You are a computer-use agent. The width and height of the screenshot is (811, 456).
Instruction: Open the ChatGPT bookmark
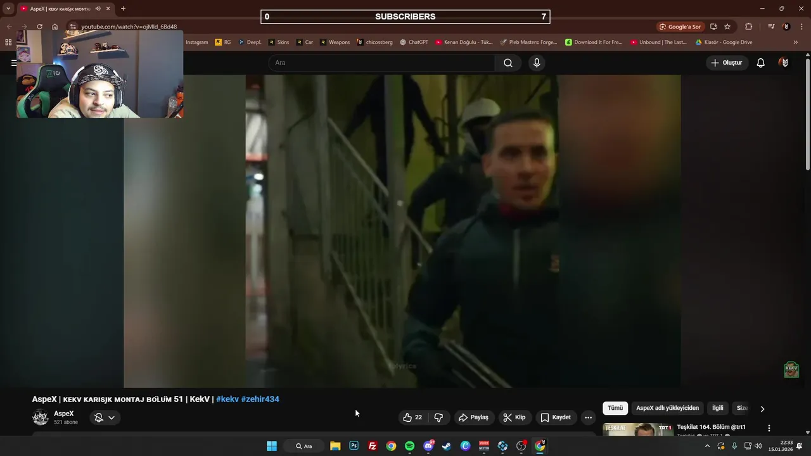point(414,42)
